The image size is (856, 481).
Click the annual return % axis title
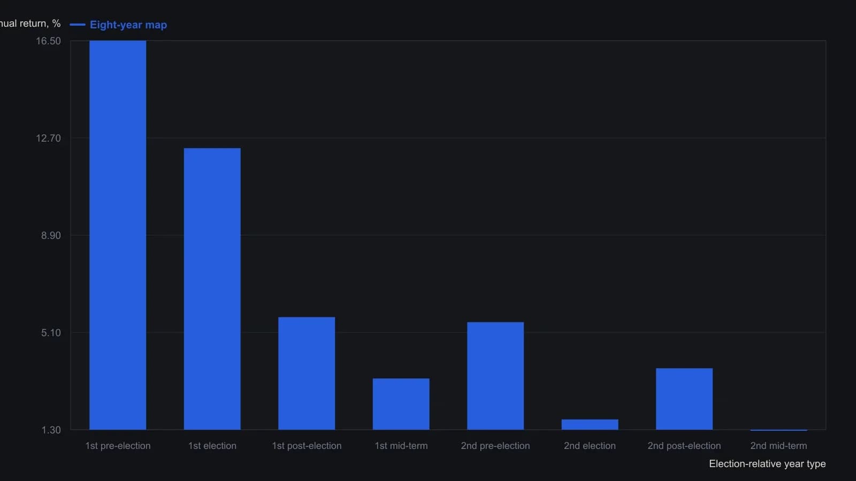(x=30, y=24)
